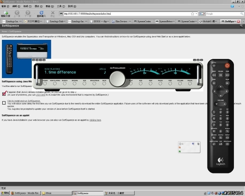Check the install and run SoftSqueeze checkbox
Screen dimensions: 245x196
point(4,103)
